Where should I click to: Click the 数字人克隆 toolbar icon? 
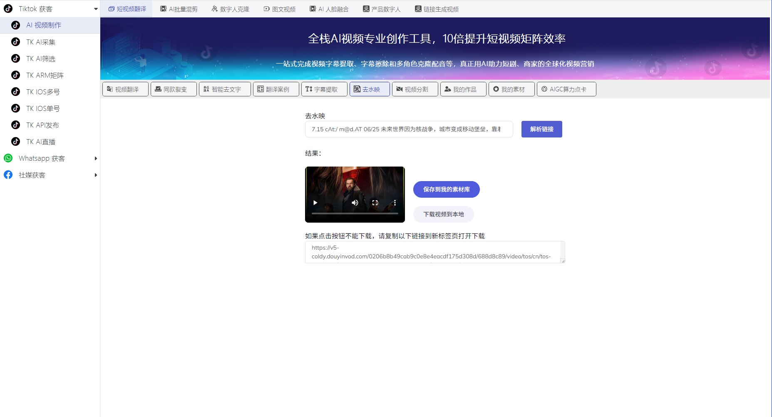(x=215, y=8)
